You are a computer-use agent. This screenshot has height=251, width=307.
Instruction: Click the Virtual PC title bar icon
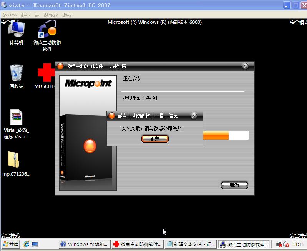click(4, 5)
